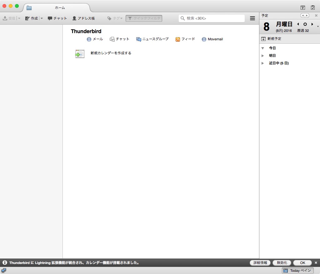Click the 受信 (Get Messages) download icon
320x274 pixels.
[5, 18]
